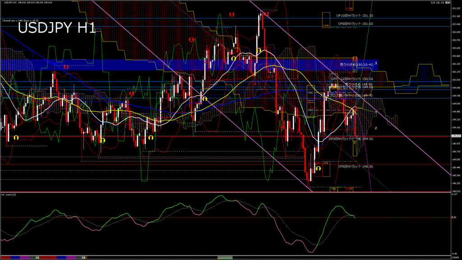The height and width of the screenshot is (260, 462).
Task: Select the OP5日NYカット 148.50 label
Action: (x=356, y=166)
